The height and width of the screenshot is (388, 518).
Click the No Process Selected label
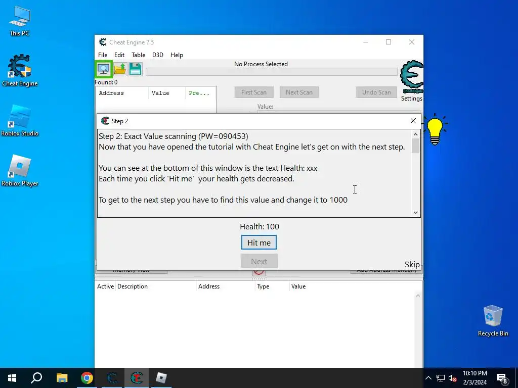coord(261,64)
